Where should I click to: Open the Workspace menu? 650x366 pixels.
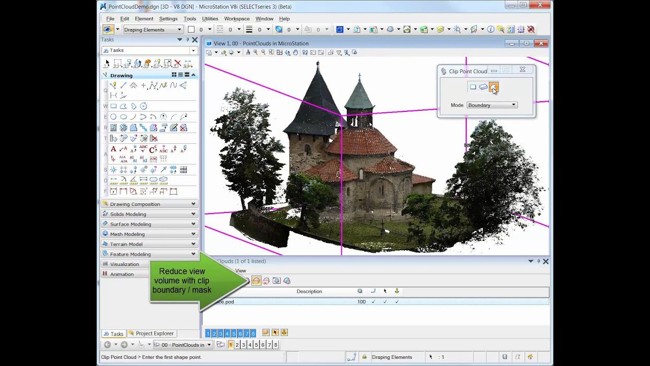coord(237,19)
